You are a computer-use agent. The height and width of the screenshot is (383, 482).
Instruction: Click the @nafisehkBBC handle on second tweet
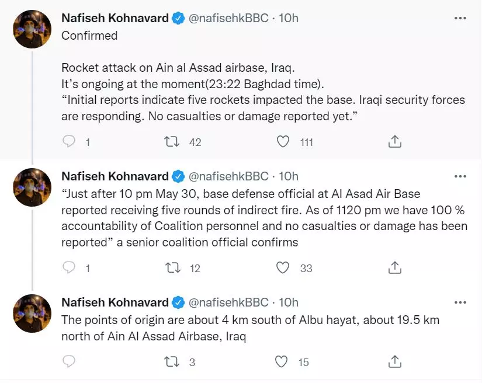click(228, 176)
